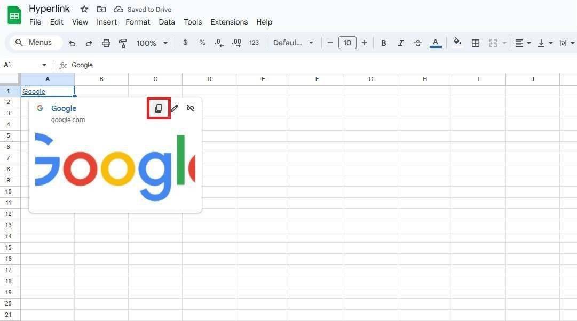The height and width of the screenshot is (321, 577).
Task: Open the Data menu
Action: pyautogui.click(x=167, y=22)
